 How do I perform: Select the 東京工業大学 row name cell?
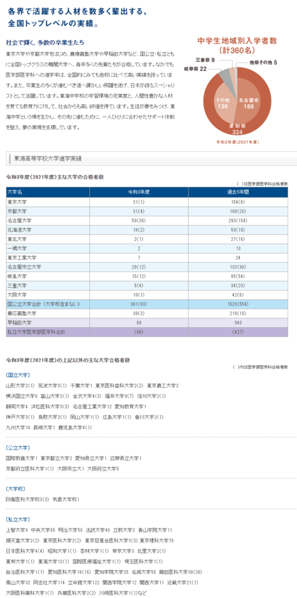click(x=48, y=258)
